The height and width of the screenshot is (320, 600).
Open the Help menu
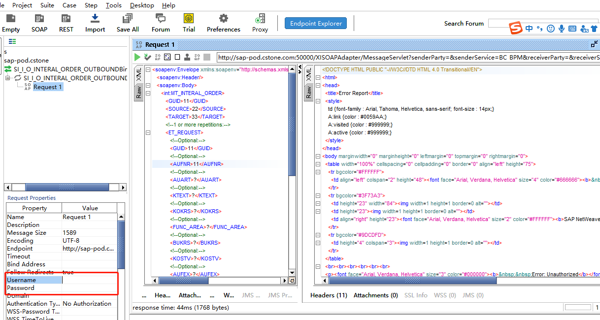pos(168,5)
